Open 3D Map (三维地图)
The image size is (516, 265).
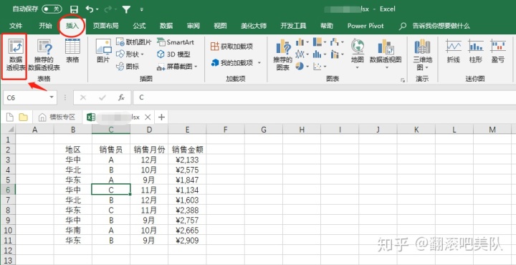point(423,55)
